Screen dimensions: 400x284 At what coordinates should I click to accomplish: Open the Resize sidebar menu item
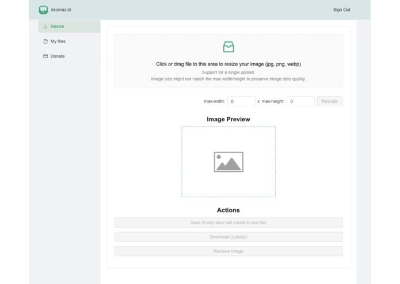[x=69, y=26]
